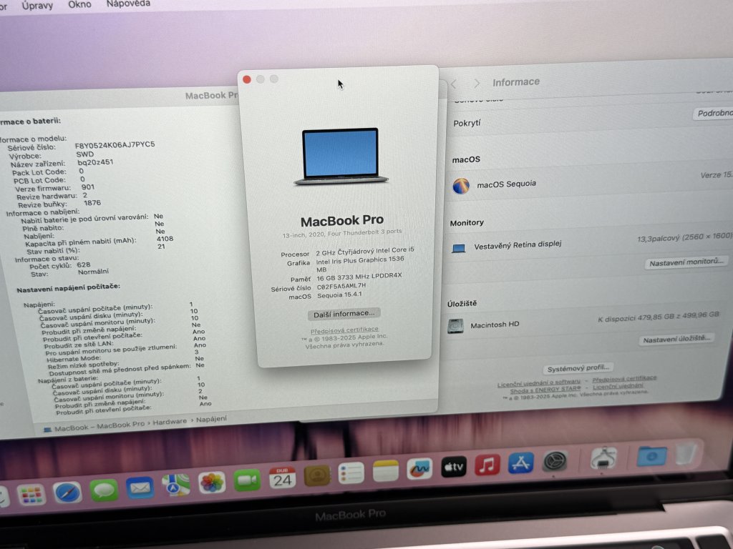Click the Podrobnosti button next to Pokrytí

713,114
